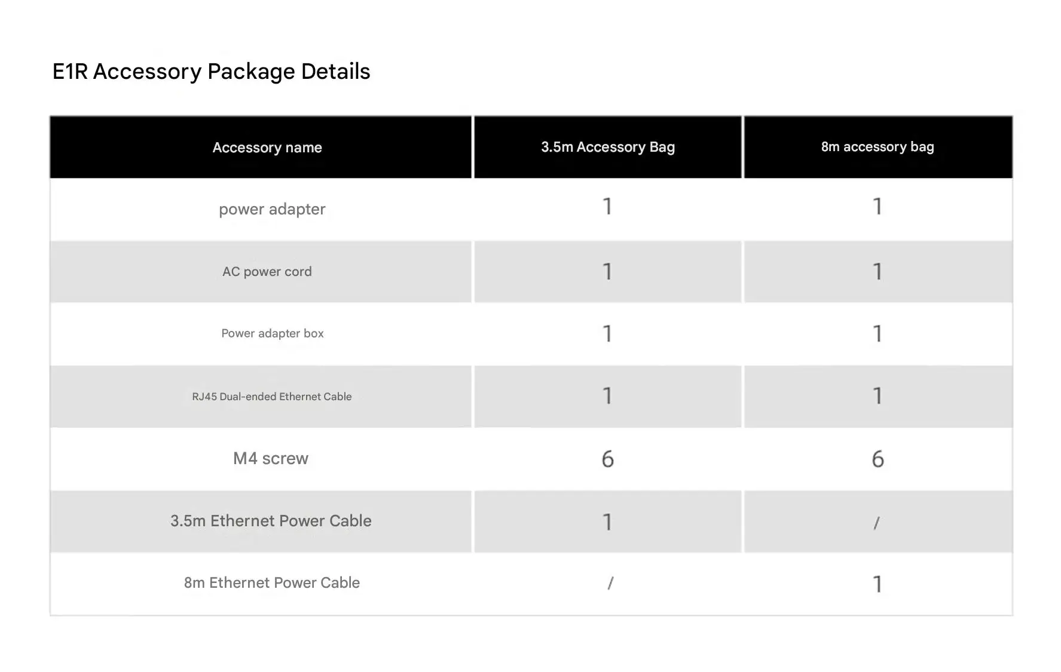Select M4 screw quantity in 3.5m bag
The image size is (1061, 672).
[608, 459]
